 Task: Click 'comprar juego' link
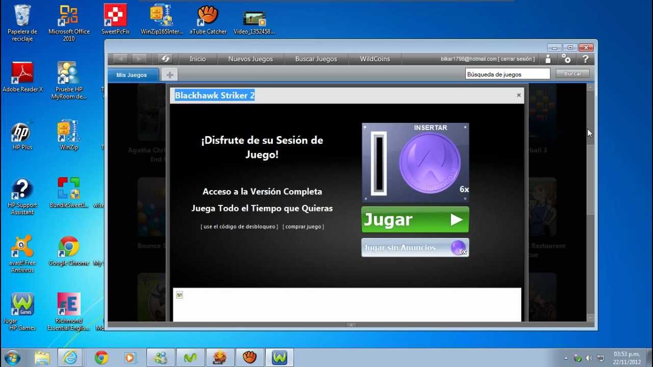point(303,226)
